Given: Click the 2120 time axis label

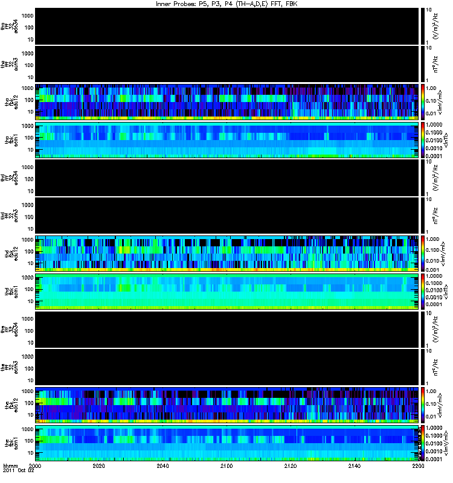Looking at the screenshot, I should 291,465.
